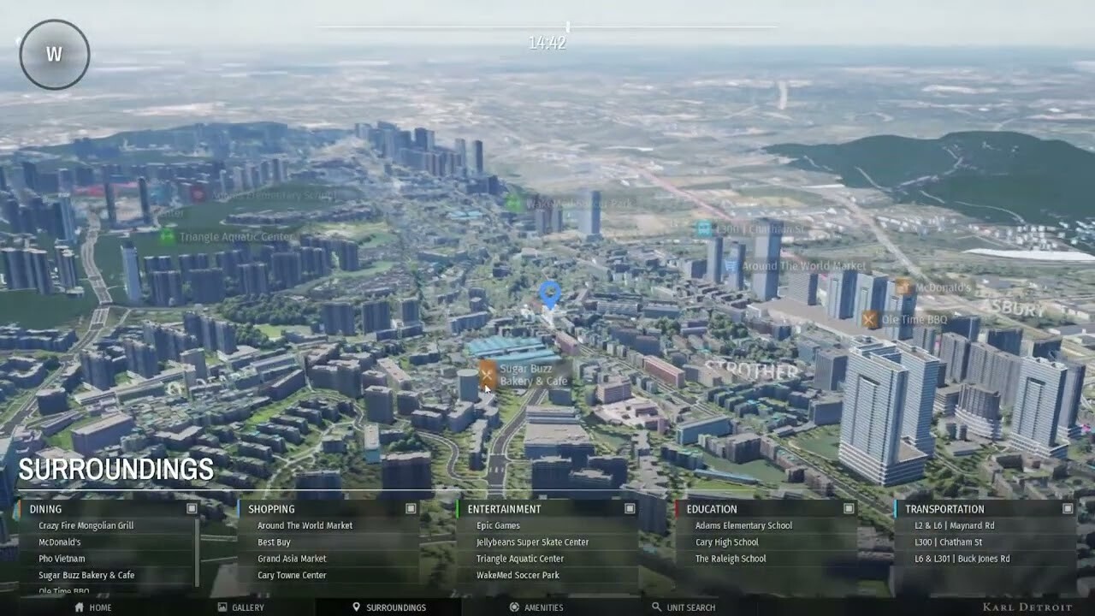Open the Unit Search tab
Screen dimensions: 1095x616
point(684,607)
